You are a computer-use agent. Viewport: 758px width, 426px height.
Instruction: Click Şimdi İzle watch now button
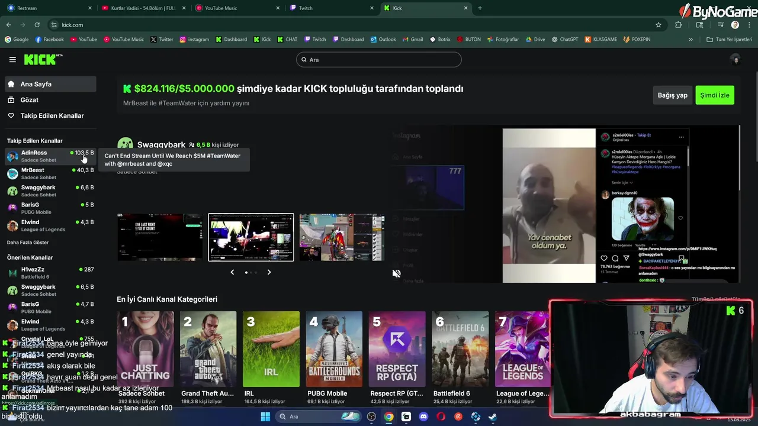pyautogui.click(x=715, y=95)
